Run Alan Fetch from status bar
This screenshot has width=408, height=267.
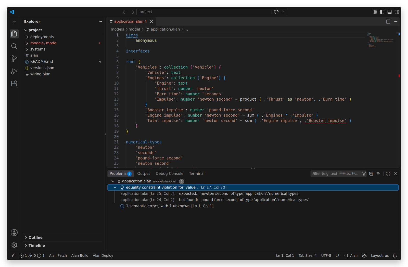[x=58, y=256]
